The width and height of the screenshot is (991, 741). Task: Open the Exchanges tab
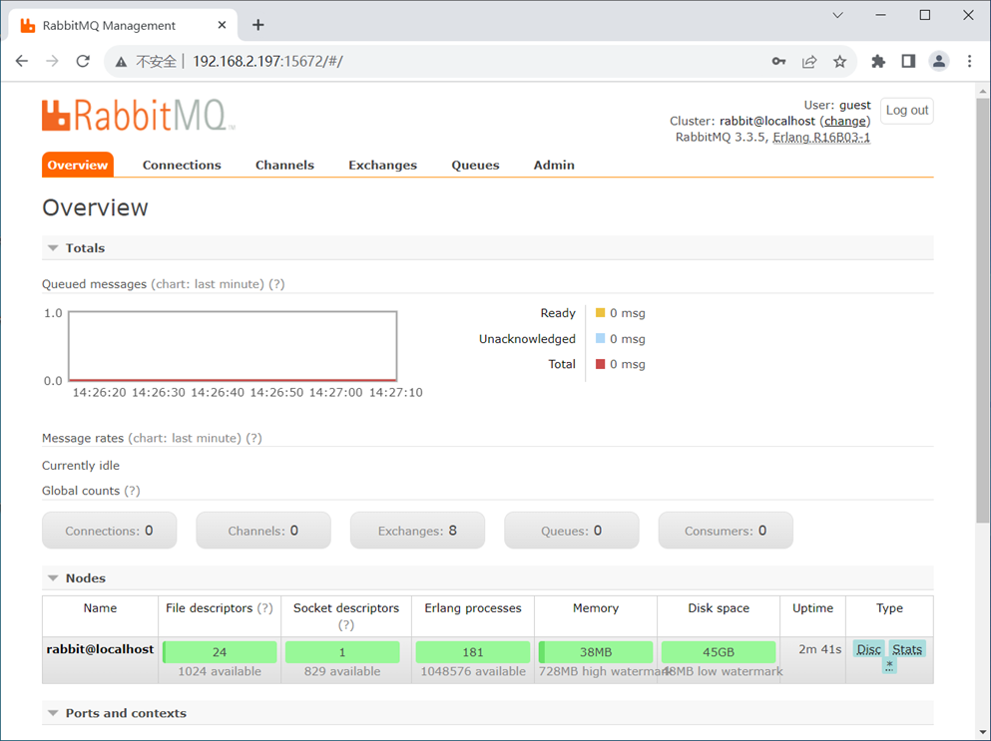tap(382, 165)
